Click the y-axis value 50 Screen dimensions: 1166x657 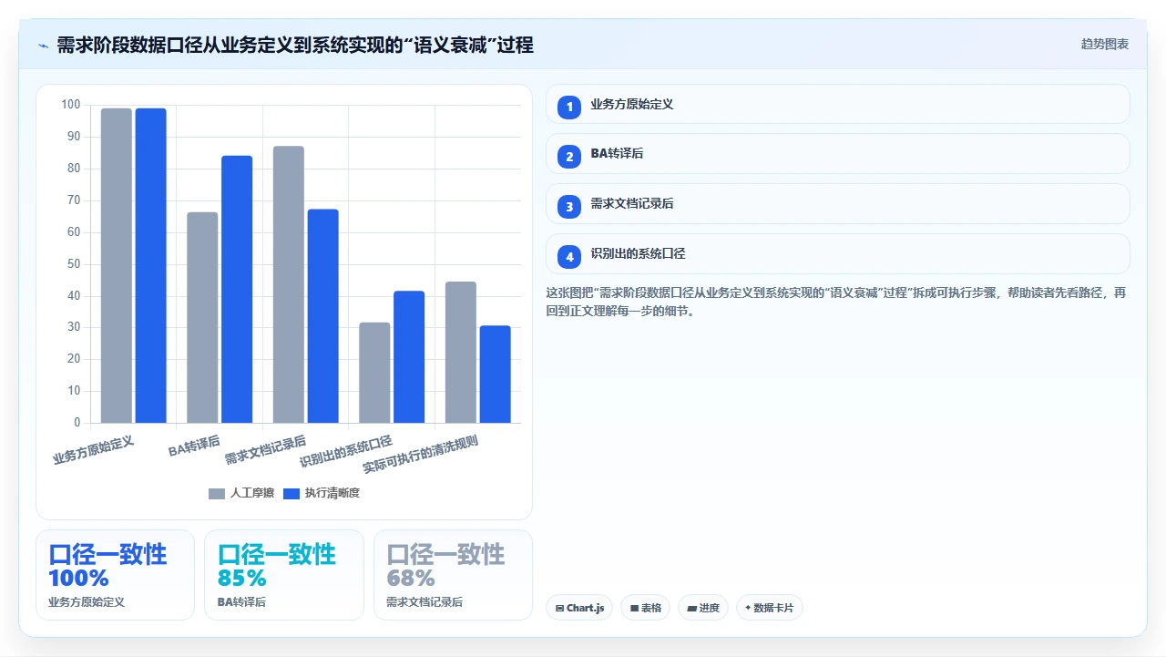pyautogui.click(x=74, y=264)
